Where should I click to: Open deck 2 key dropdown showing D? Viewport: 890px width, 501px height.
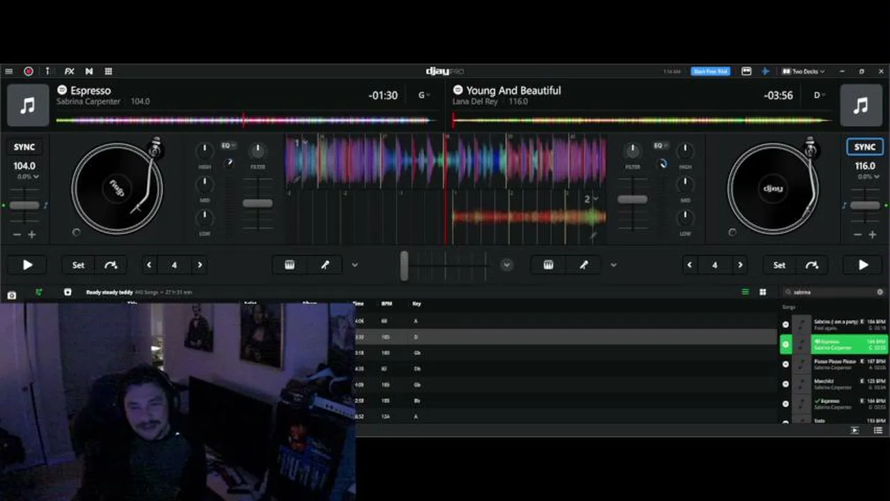coord(820,95)
